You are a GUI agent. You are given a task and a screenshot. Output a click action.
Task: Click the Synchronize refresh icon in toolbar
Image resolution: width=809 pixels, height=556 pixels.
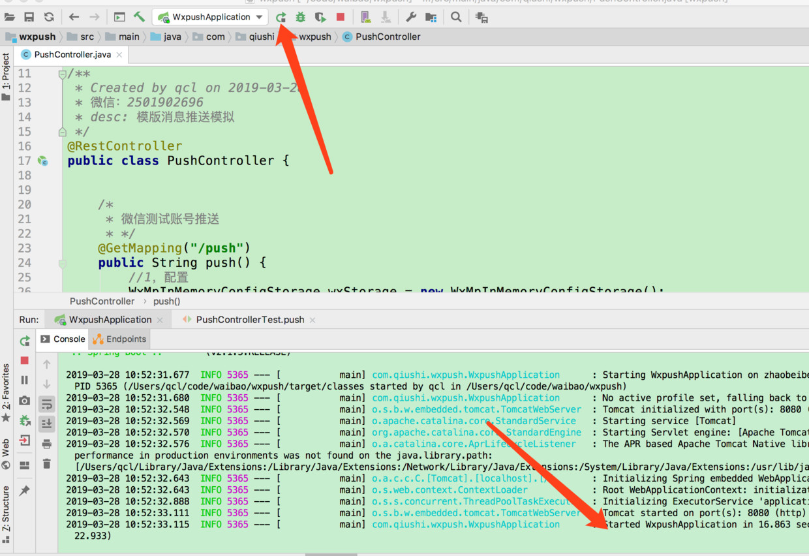pyautogui.click(x=49, y=17)
